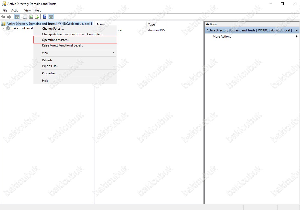Maximize the Domains and Trusts window
This screenshot has width=300, height=210.
pos(282,4)
